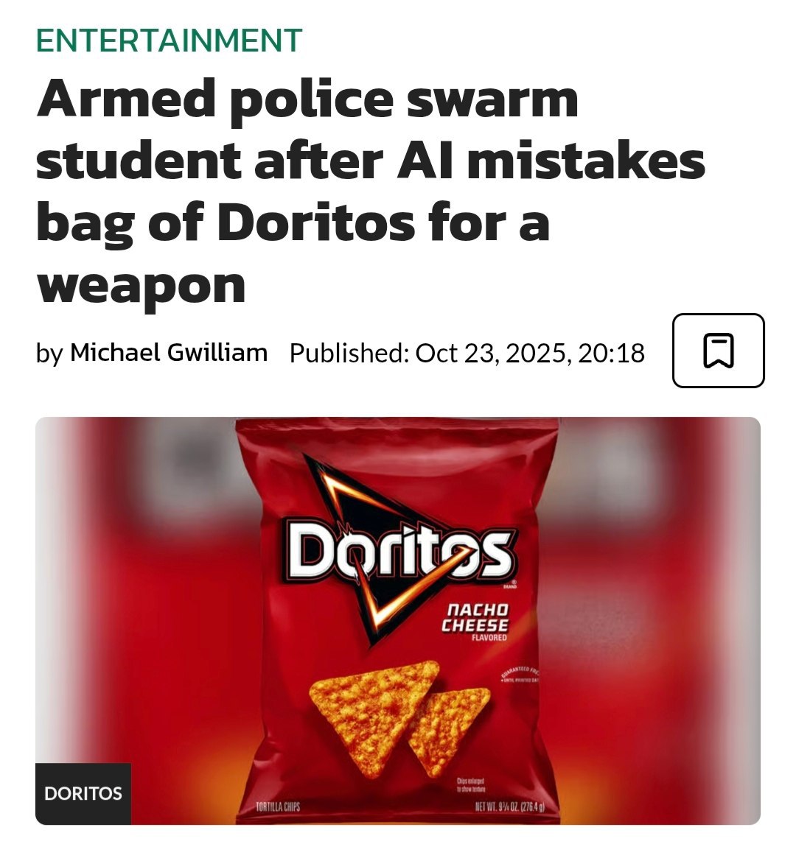Select the Nacho Cheese flavored label

click(x=475, y=622)
